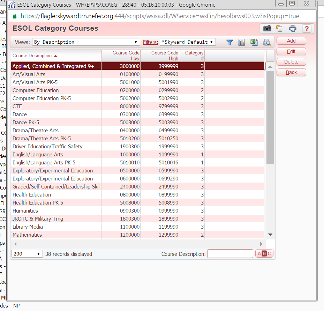Viewport: 324px width, 311px height.
Task: Open the Filters link
Action: pyautogui.click(x=150, y=42)
